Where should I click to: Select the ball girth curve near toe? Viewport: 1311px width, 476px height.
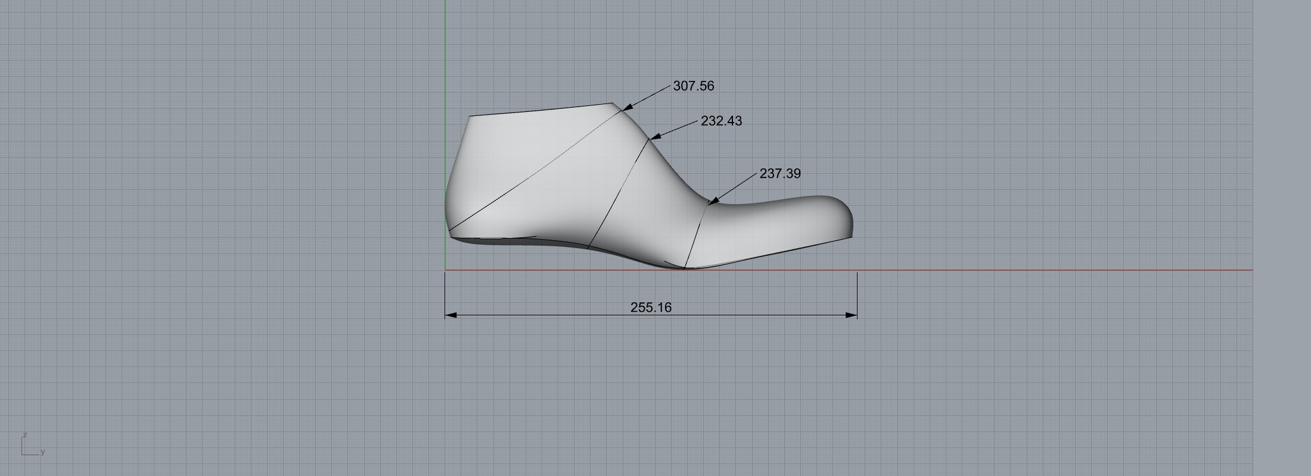pyautogui.click(x=696, y=236)
